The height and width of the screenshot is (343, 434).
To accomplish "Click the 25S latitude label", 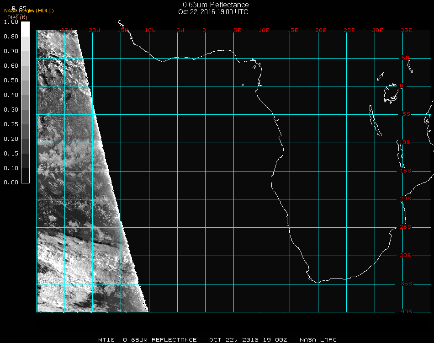I will click(406, 227).
